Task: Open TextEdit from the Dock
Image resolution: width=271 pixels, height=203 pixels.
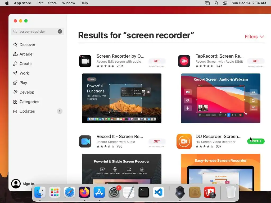Action: (129, 192)
